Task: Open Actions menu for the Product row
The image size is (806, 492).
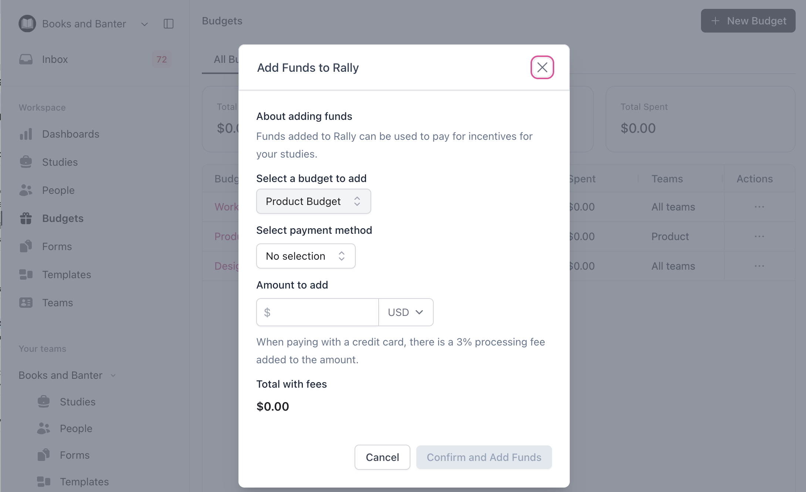Action: [x=759, y=236]
